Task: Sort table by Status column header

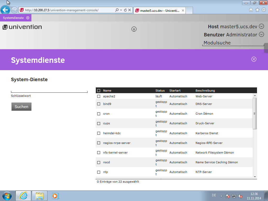Action: [160, 91]
